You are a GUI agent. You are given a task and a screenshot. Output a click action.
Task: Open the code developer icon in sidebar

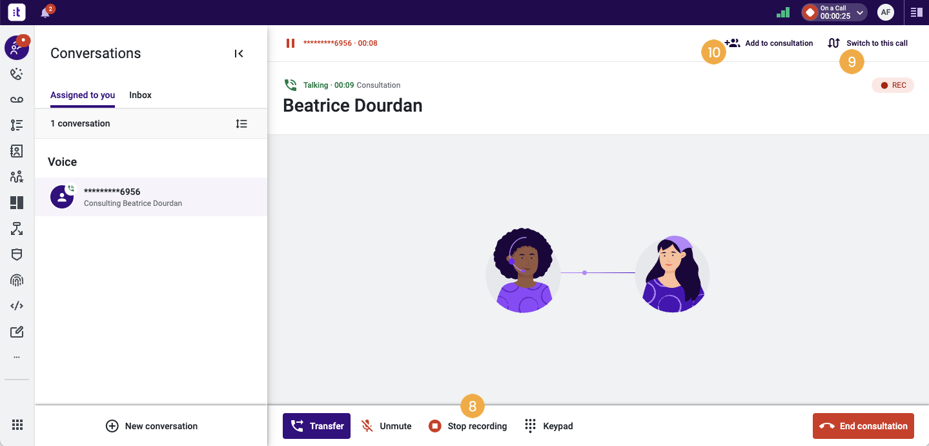[x=17, y=306]
